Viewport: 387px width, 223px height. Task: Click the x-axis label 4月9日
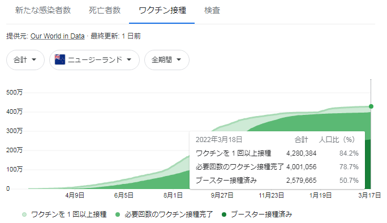(x=75, y=196)
